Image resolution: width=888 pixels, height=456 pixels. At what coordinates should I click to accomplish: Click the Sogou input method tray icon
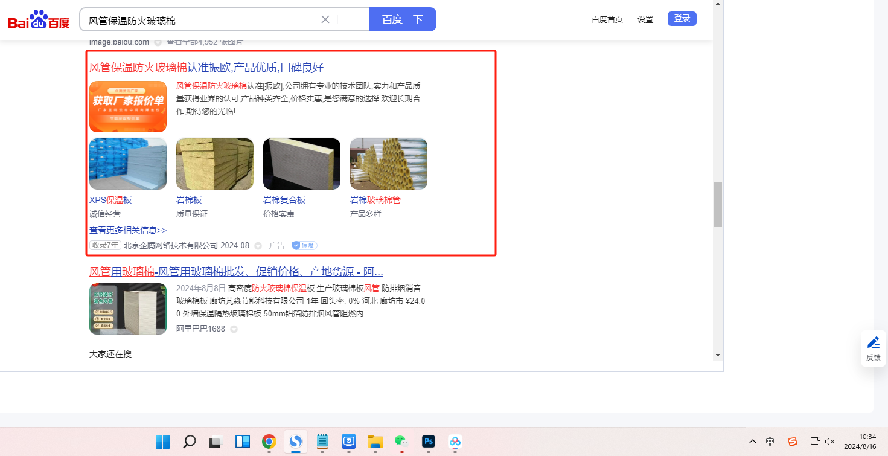[793, 442]
